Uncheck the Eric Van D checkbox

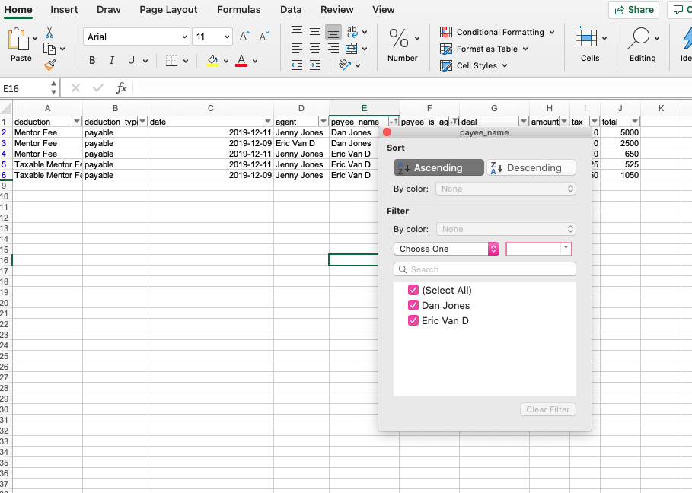[413, 320]
